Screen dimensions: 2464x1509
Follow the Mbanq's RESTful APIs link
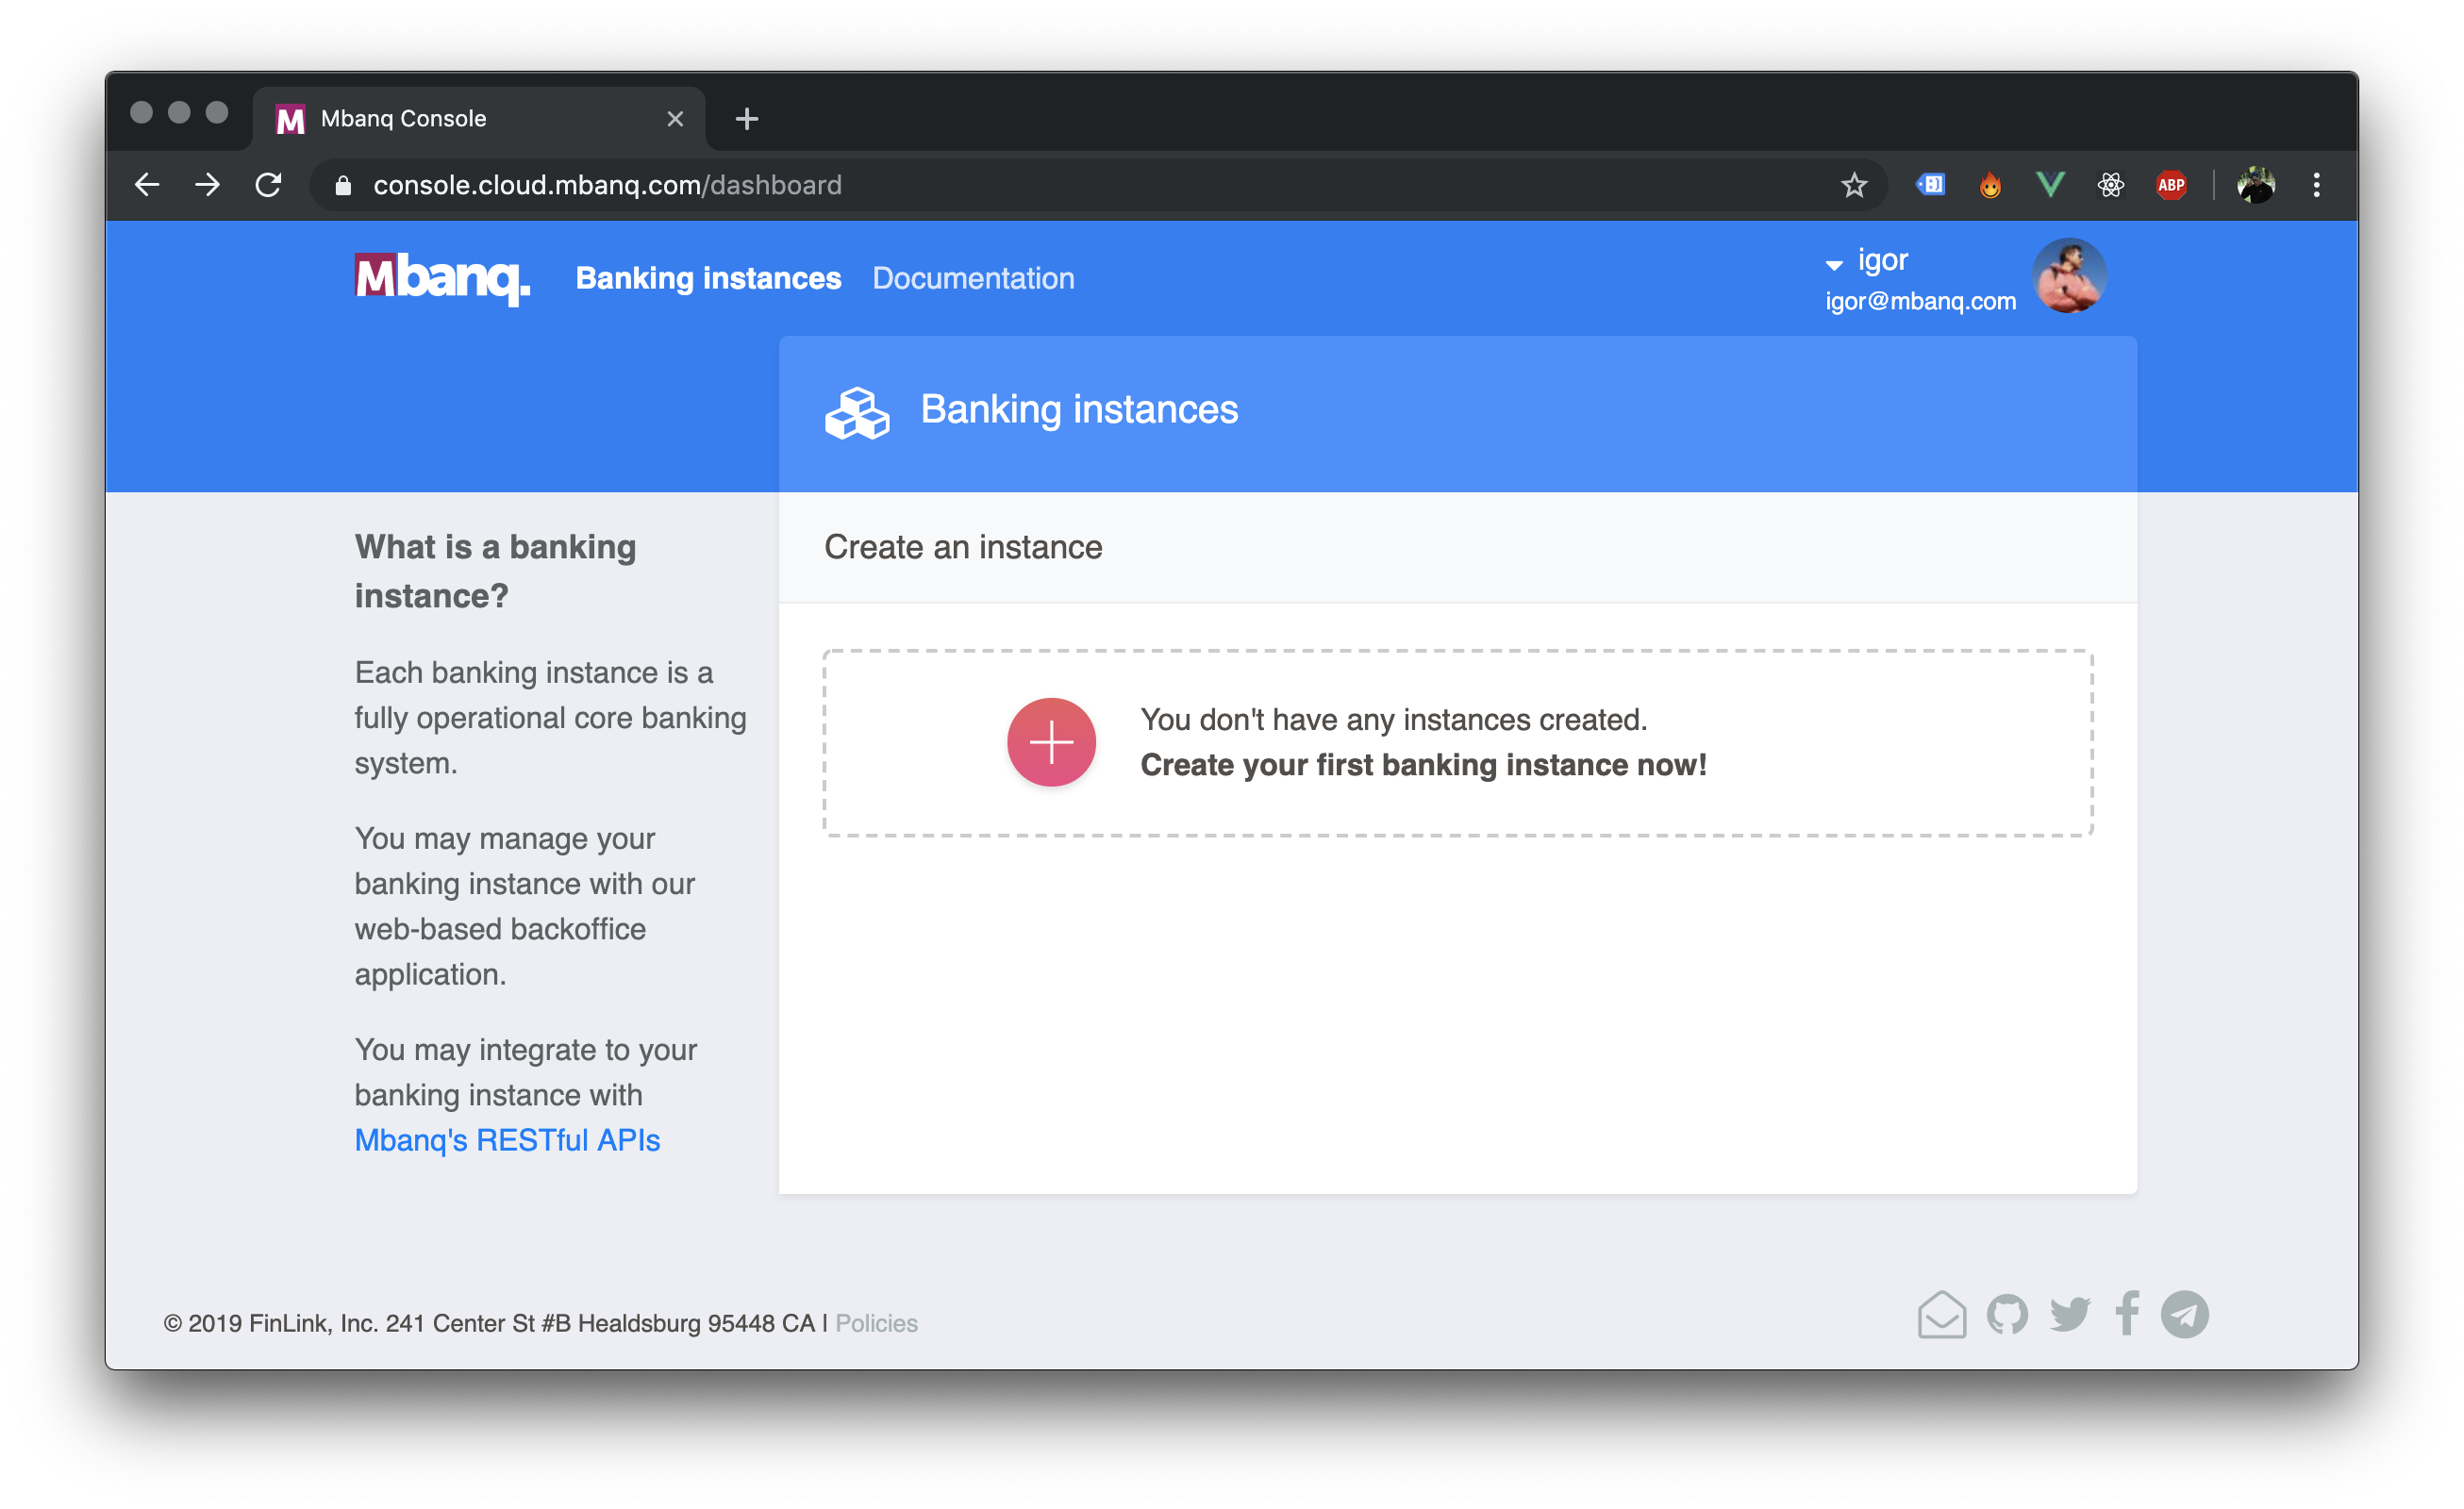point(507,1140)
